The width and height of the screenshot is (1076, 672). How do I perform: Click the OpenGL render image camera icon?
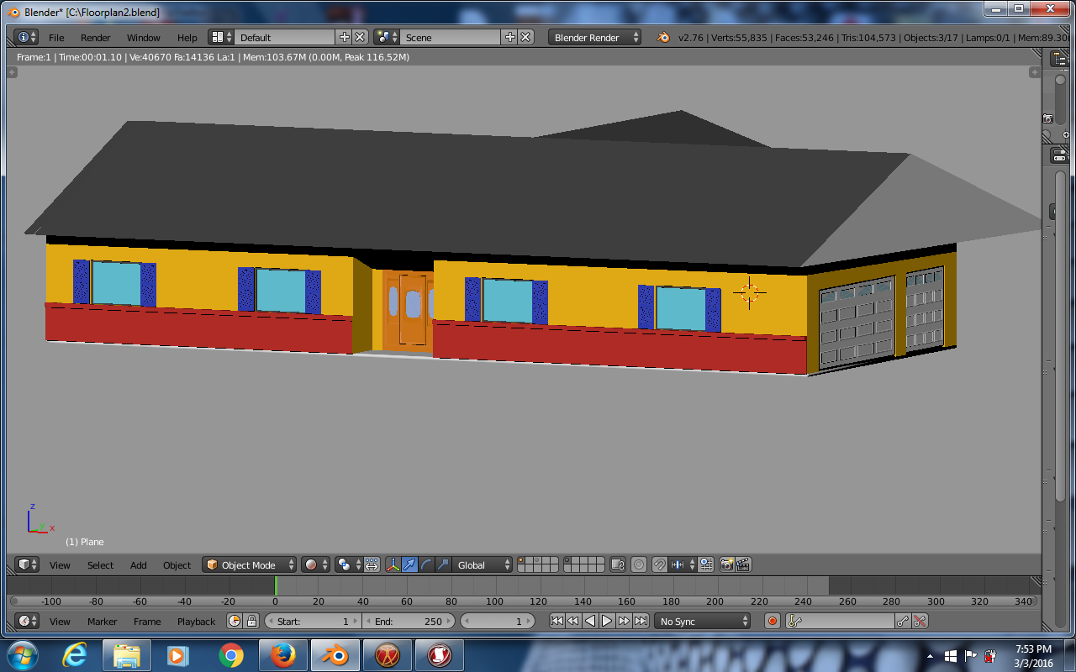pyautogui.click(x=727, y=564)
